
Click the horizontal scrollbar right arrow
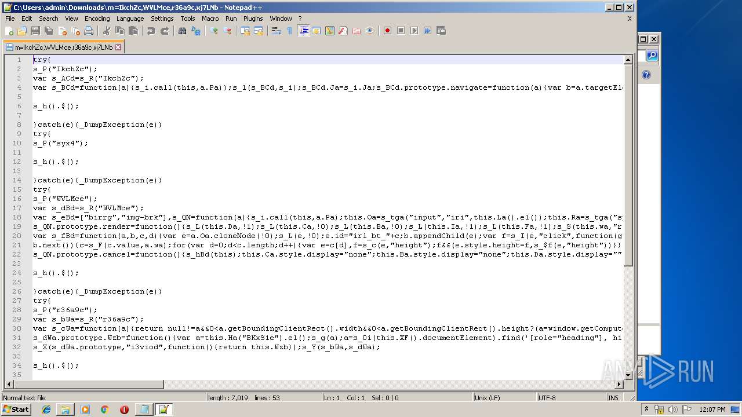tap(619, 385)
